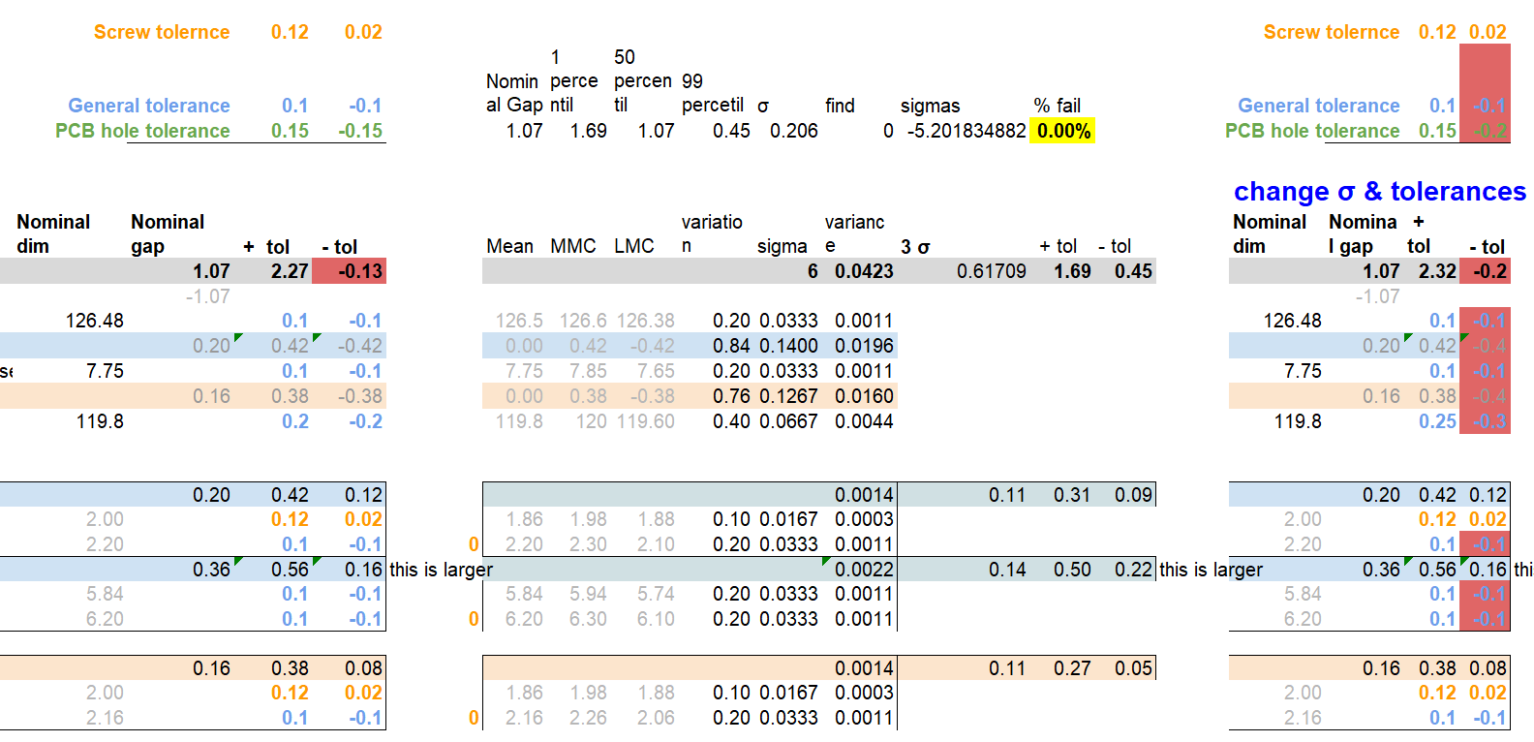Select the red -0.13 tolerance cell

click(350, 271)
